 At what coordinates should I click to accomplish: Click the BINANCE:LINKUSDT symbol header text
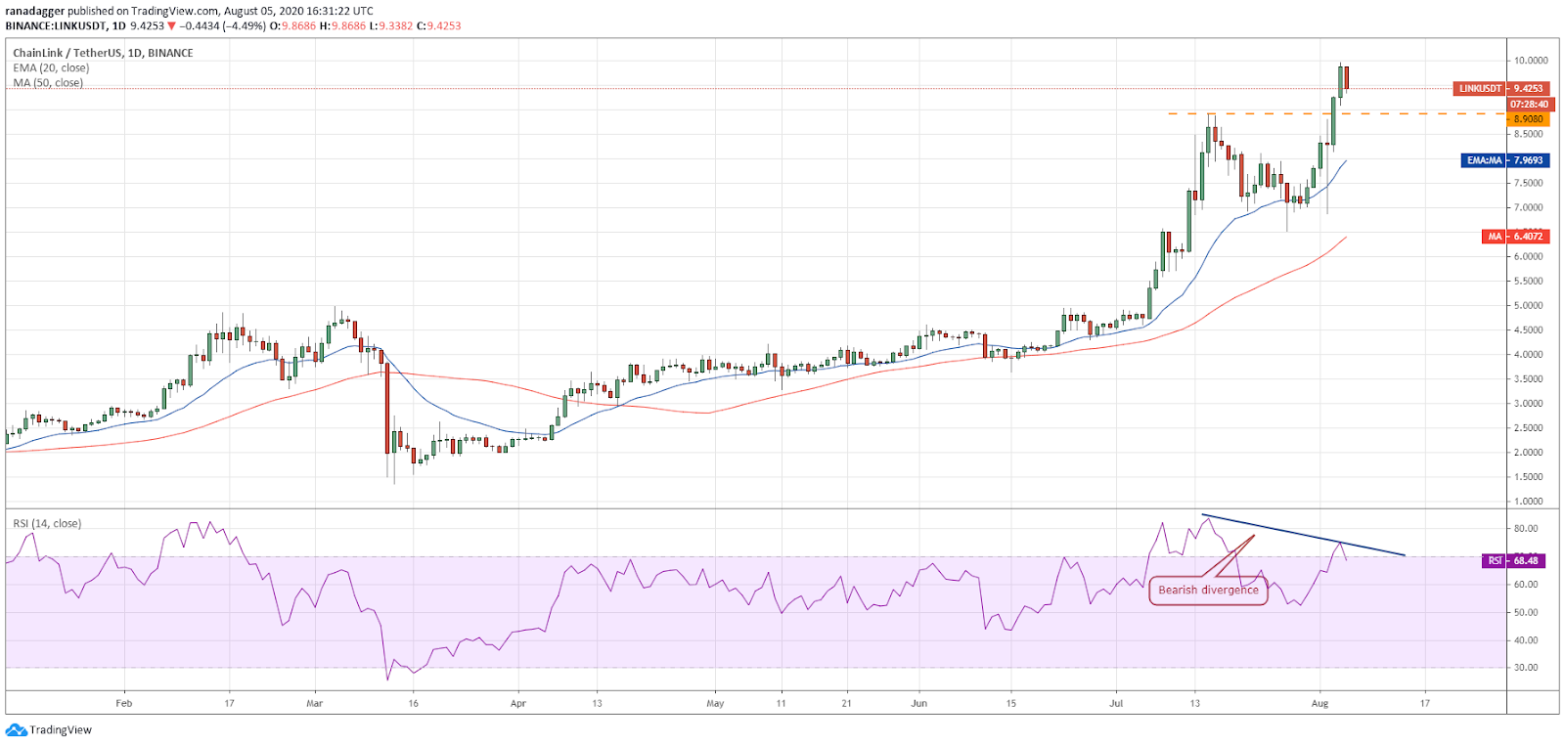(x=57, y=26)
